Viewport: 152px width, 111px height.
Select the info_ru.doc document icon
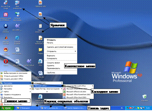pyautogui.click(x=17, y=61)
